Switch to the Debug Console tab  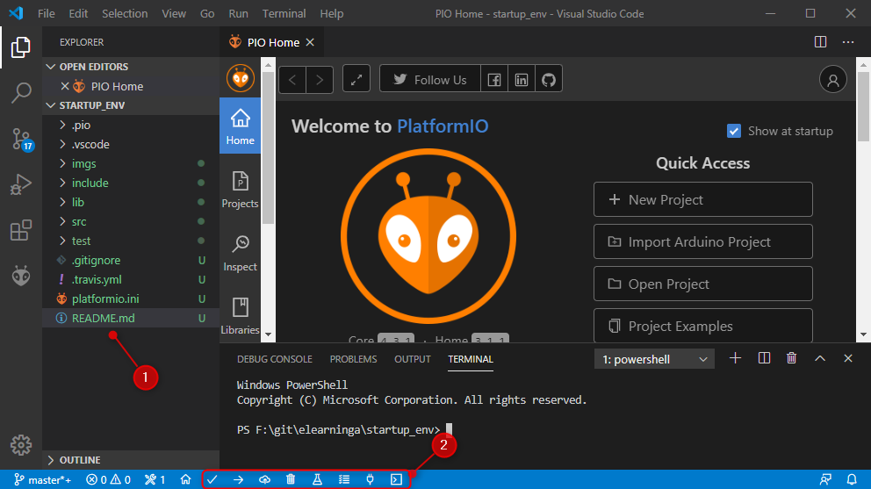(x=275, y=360)
